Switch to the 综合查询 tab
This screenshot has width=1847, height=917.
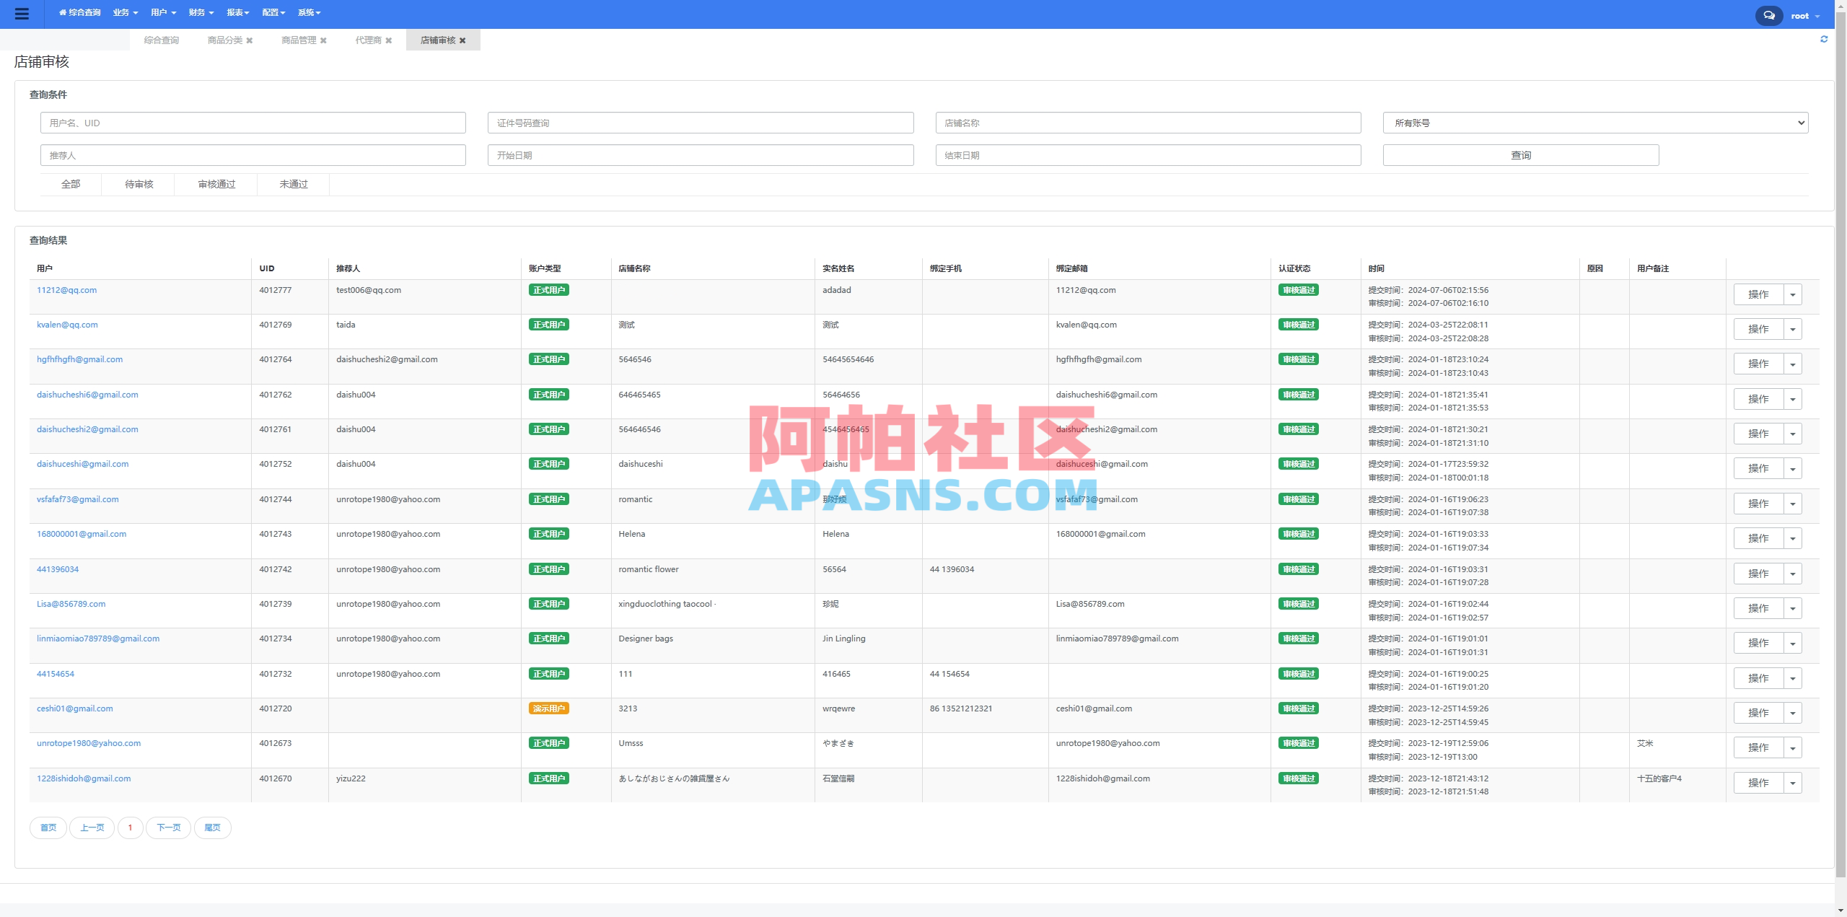(162, 40)
